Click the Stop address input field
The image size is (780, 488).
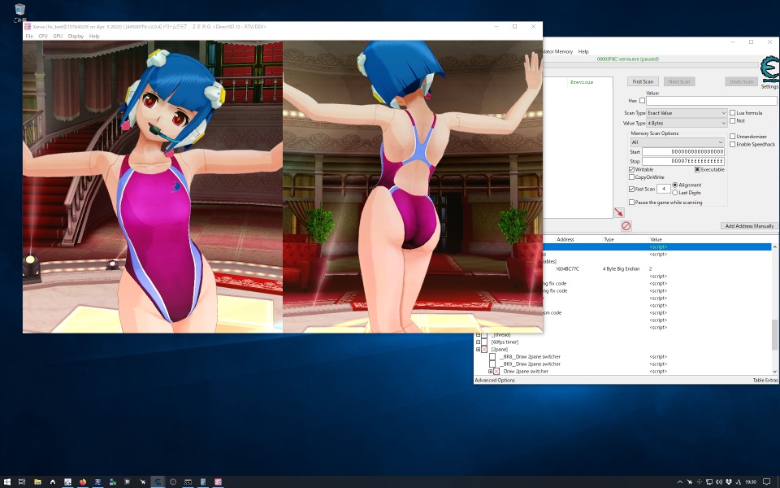tap(683, 161)
